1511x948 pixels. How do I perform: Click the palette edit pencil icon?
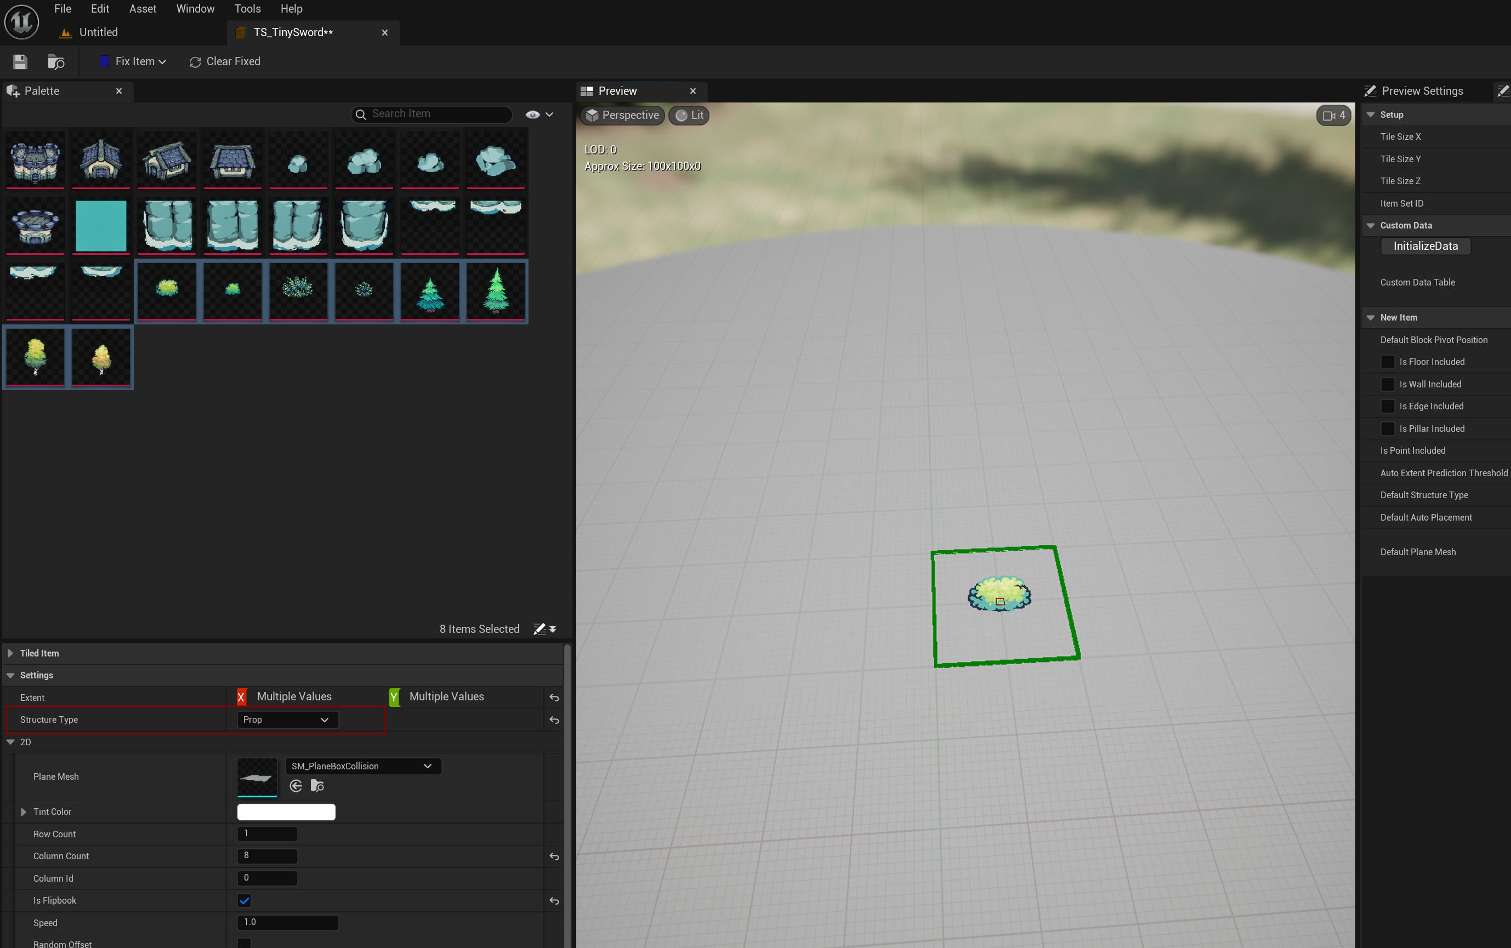click(x=539, y=629)
